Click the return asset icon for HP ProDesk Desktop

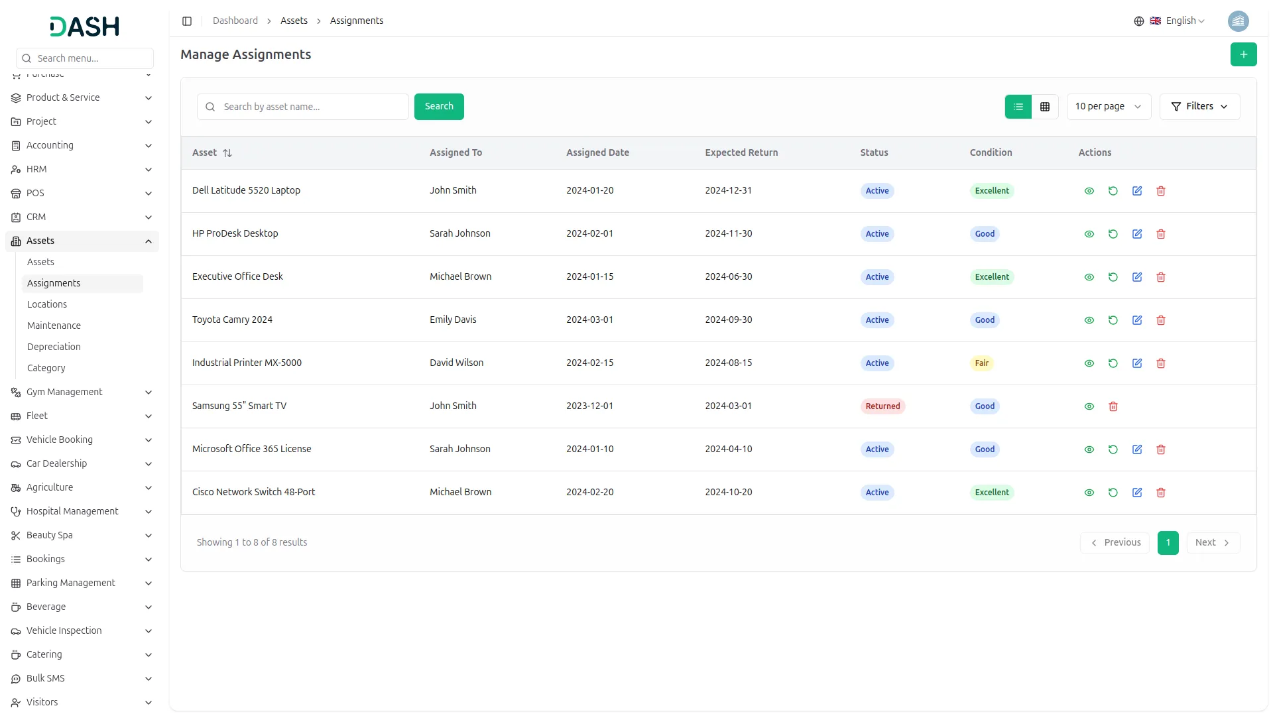pyautogui.click(x=1113, y=233)
